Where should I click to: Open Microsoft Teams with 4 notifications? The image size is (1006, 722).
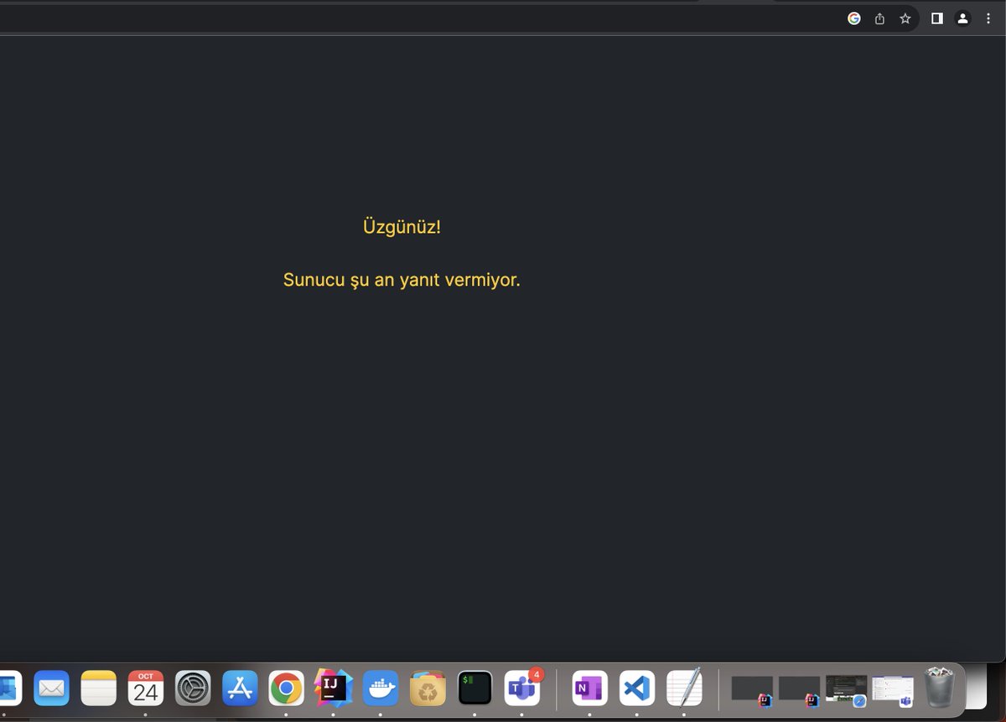pyautogui.click(x=522, y=688)
